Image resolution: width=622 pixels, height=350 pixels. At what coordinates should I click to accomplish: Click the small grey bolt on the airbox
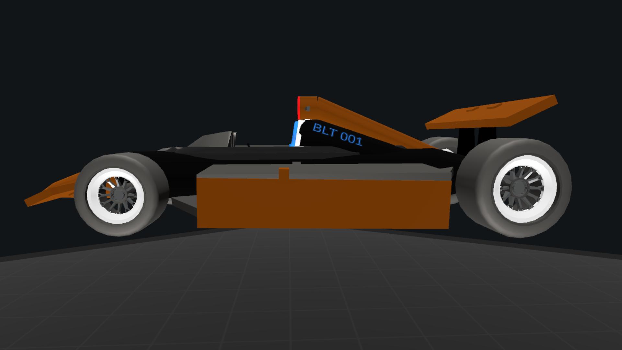pyautogui.click(x=308, y=109)
